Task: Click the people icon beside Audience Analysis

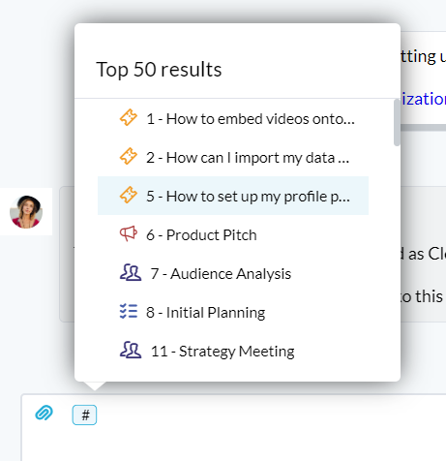Action: coord(131,273)
